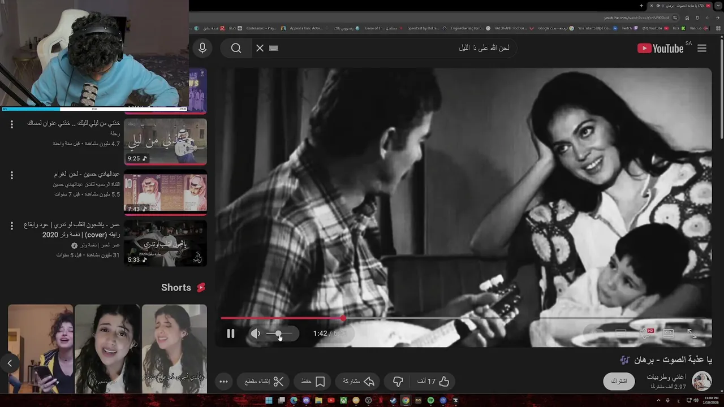Clear the search query with the X

coord(260,49)
